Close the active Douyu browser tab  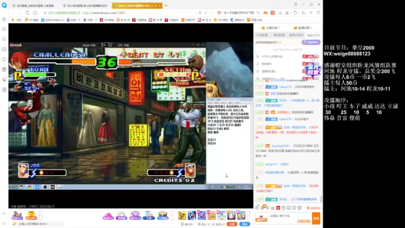point(159,6)
